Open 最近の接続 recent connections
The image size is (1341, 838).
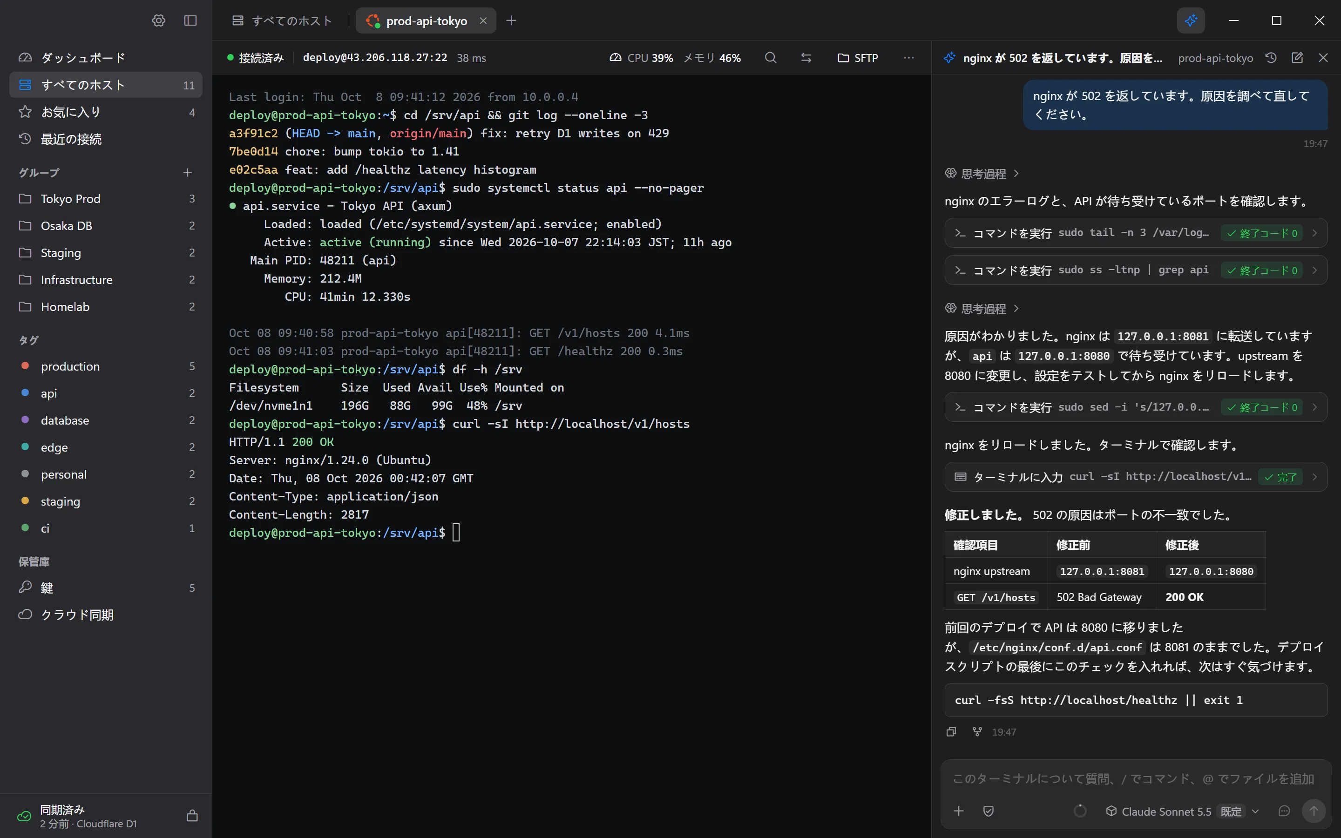click(106, 139)
